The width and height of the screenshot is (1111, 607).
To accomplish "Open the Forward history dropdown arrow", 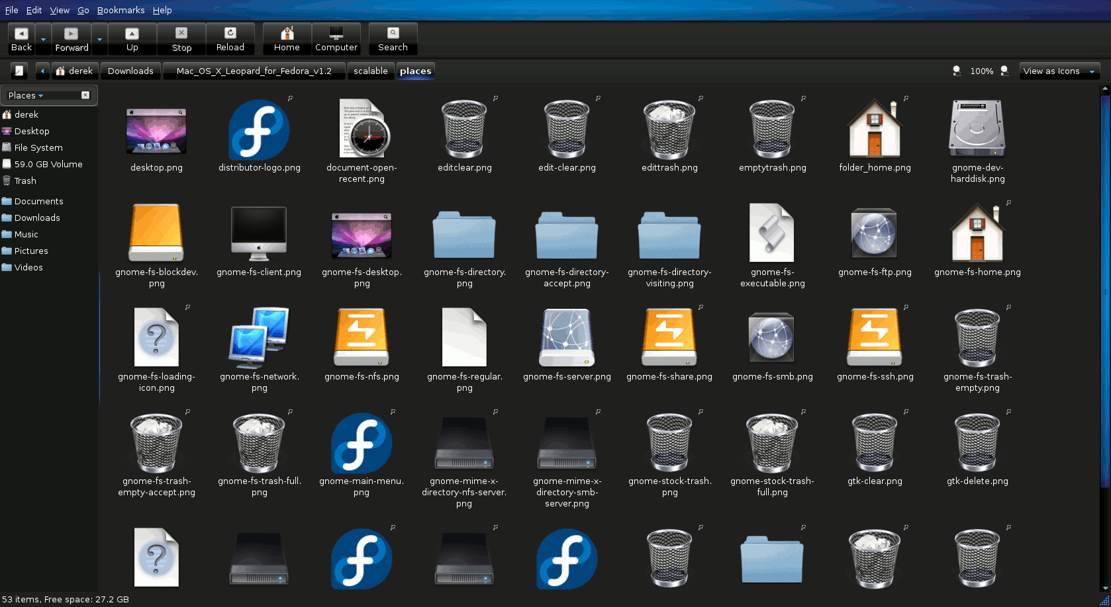I will pyautogui.click(x=100, y=39).
